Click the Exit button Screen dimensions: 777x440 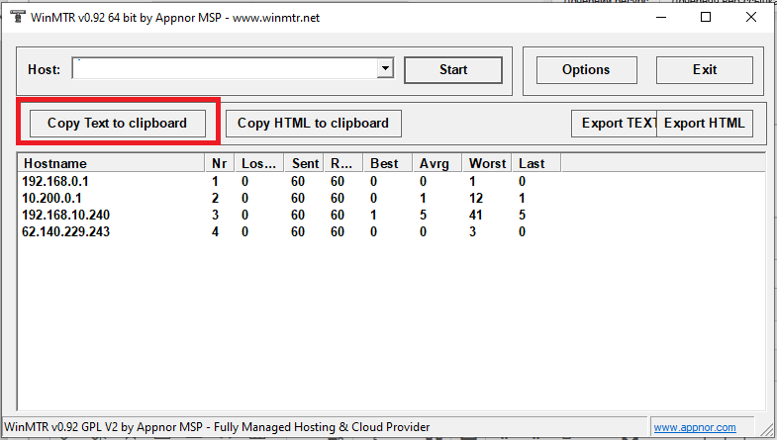click(705, 70)
